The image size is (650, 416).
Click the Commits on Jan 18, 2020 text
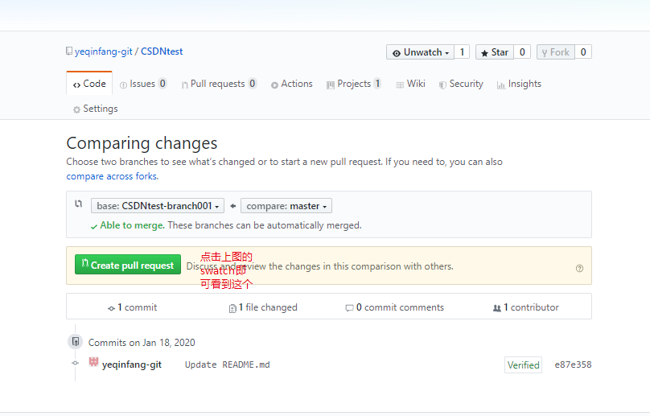tap(142, 343)
